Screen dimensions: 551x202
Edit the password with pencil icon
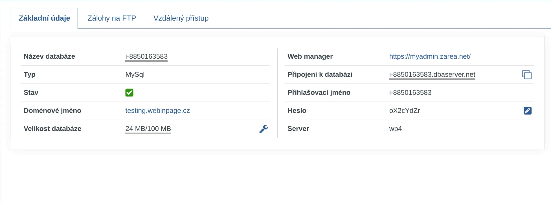point(527,111)
